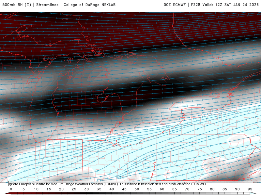Screen dimensions: 261x195
Task: Click the ECMWF copyright notice bar
Action: [x=131, y=184]
